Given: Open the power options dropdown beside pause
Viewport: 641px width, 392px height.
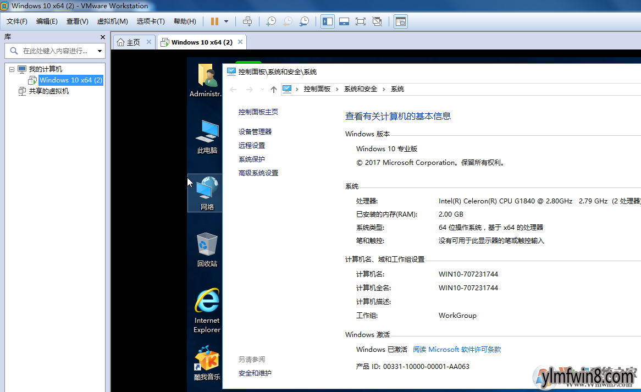Looking at the screenshot, I should click(x=226, y=21).
